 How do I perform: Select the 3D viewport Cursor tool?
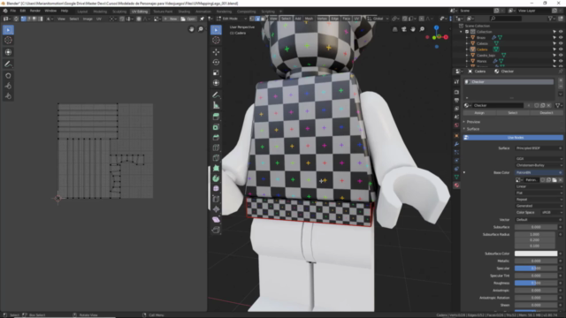(x=216, y=41)
